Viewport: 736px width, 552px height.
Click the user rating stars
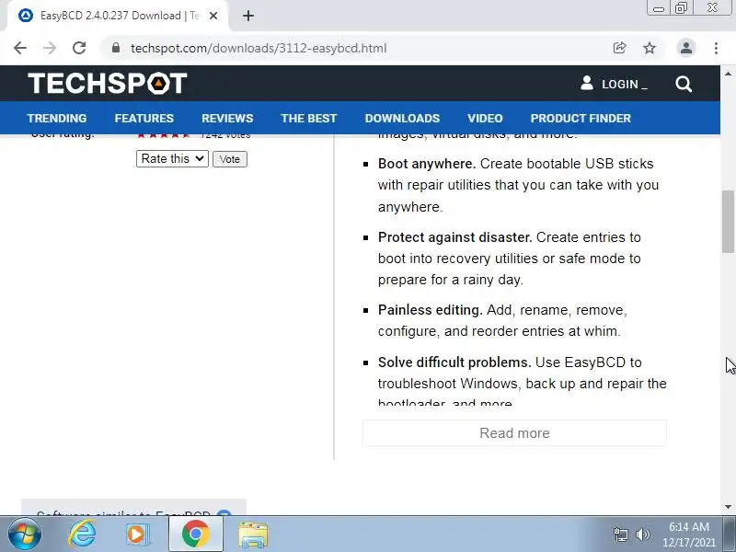pos(164,134)
